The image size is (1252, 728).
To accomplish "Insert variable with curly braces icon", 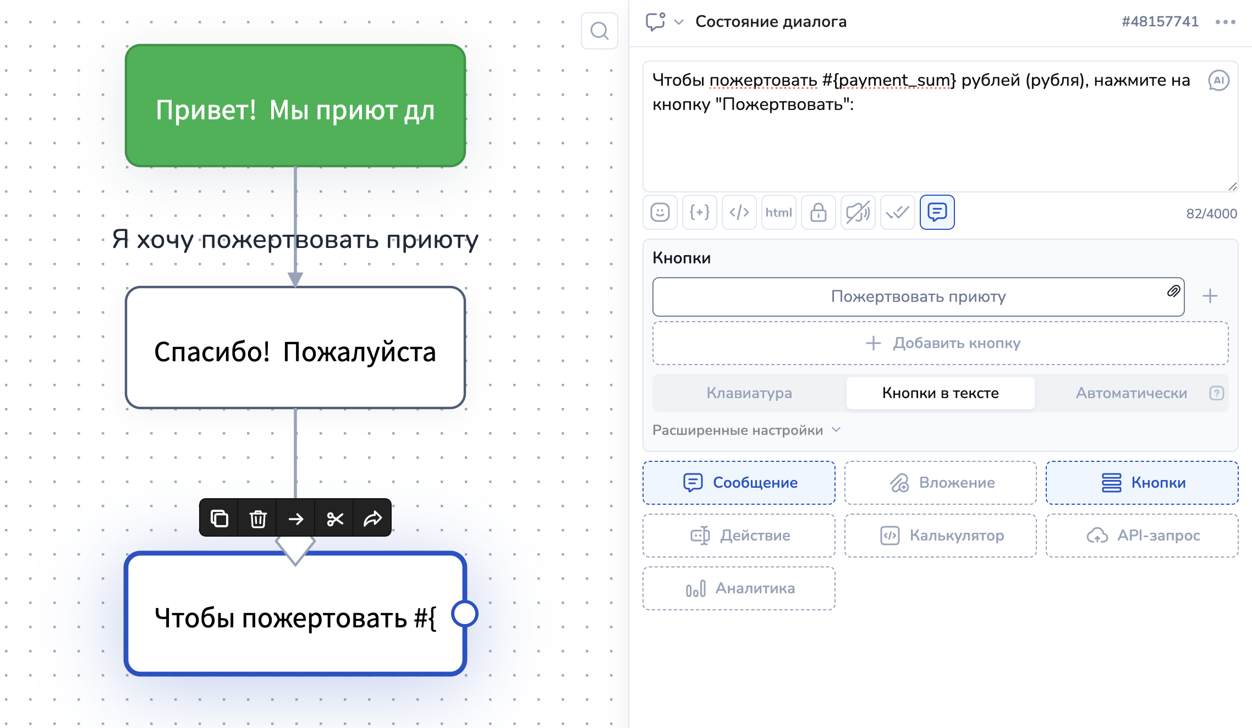I will coord(700,212).
